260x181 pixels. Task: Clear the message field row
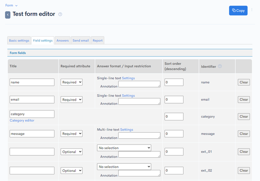click(244, 133)
